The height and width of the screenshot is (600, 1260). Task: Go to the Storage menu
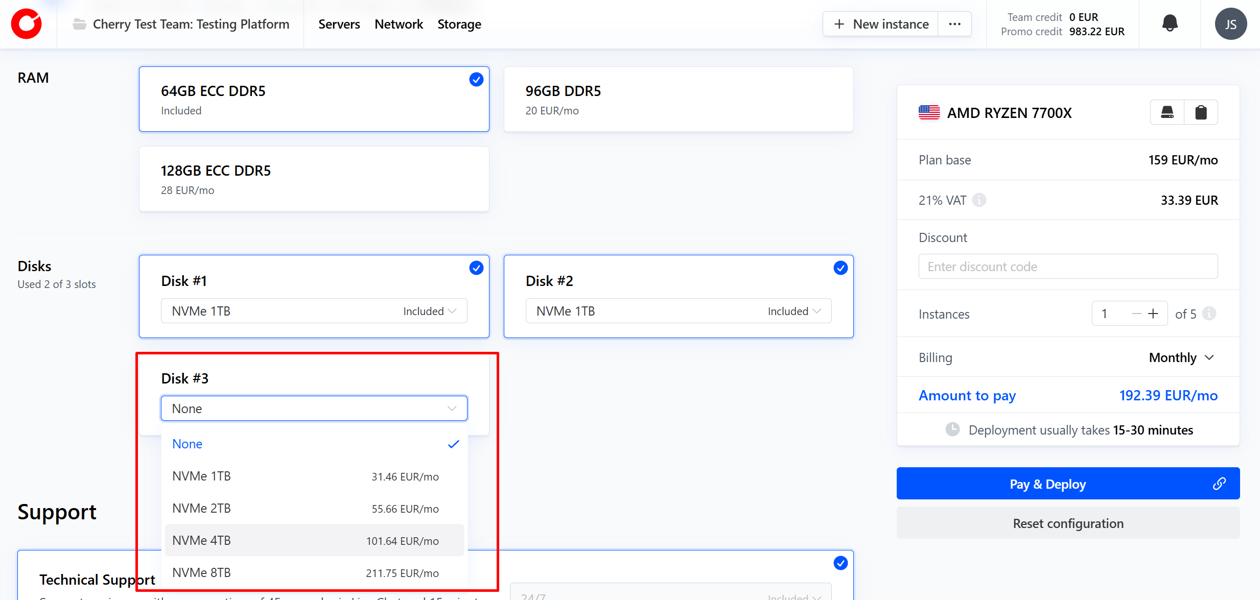[459, 24]
